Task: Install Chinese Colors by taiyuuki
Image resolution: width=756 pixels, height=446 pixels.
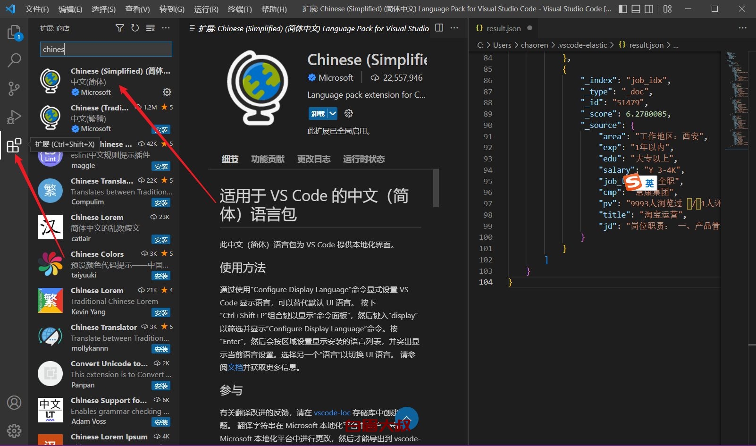Action: 161,276
